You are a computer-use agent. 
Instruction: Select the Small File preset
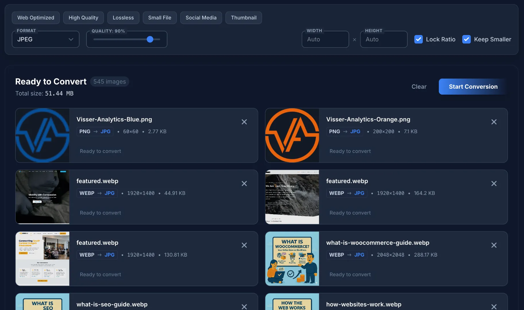coord(160,18)
